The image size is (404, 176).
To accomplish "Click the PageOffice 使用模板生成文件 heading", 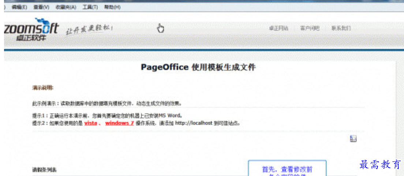I will pyautogui.click(x=198, y=68).
